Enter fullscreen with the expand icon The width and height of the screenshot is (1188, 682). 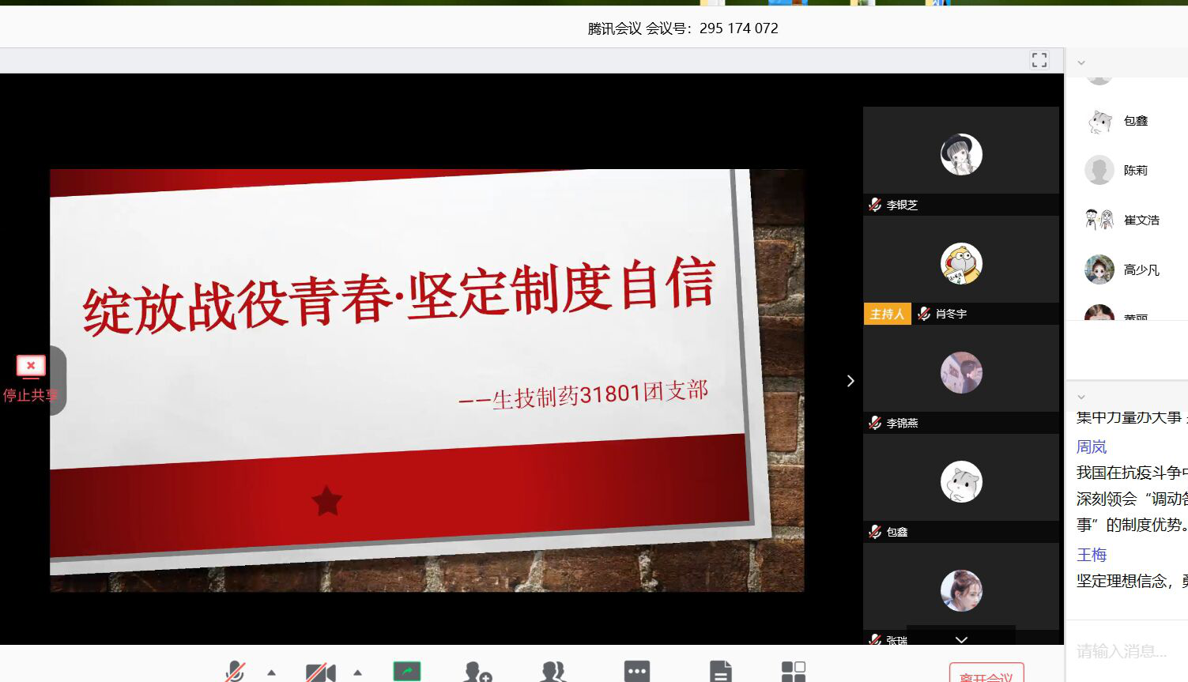[x=1039, y=60]
